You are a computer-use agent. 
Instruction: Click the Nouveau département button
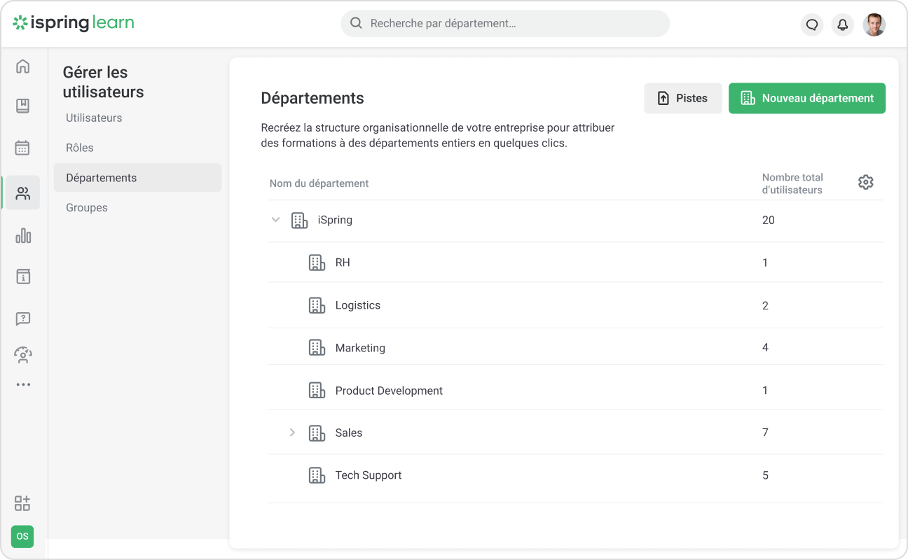tap(806, 98)
